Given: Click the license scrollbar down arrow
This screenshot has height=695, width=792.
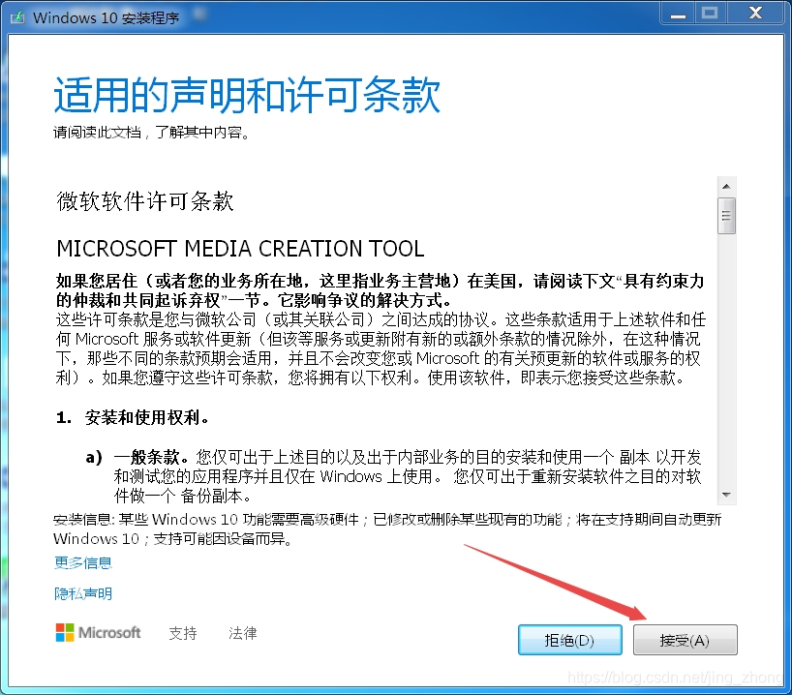Looking at the screenshot, I should [x=726, y=495].
